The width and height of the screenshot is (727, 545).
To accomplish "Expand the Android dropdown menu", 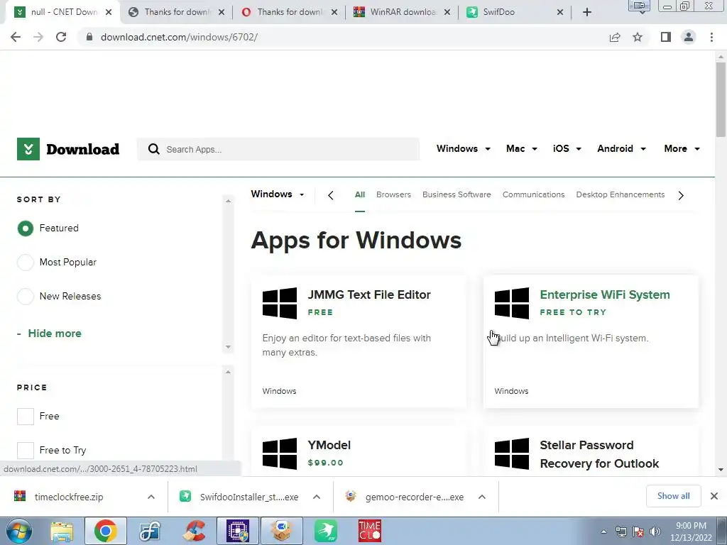I will pos(622,149).
